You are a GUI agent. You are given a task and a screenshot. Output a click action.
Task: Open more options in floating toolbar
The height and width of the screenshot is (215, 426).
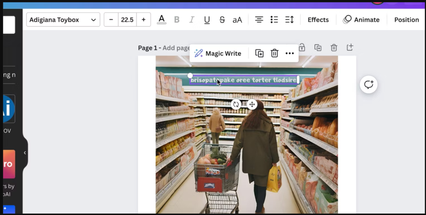[290, 53]
